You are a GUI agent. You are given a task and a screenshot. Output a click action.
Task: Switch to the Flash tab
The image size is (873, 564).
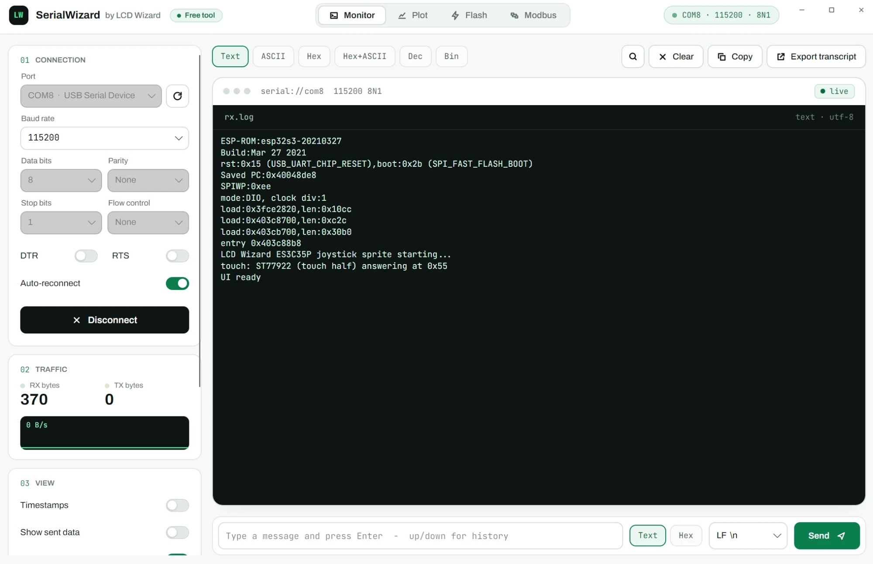coord(469,15)
